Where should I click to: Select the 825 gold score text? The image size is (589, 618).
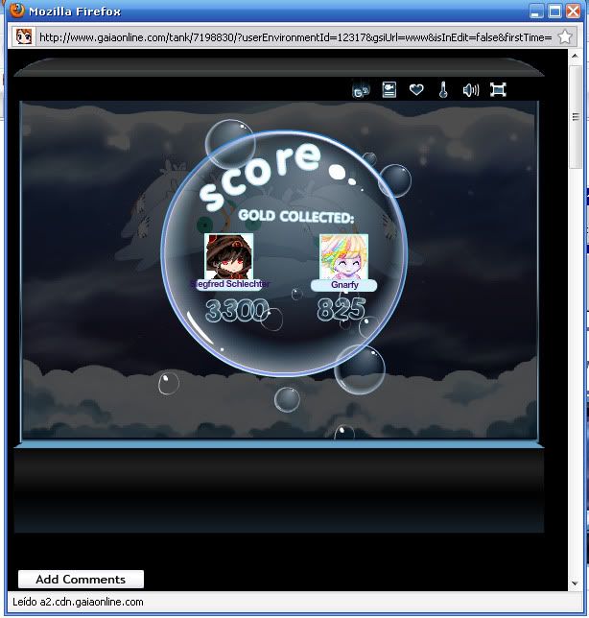click(x=342, y=309)
